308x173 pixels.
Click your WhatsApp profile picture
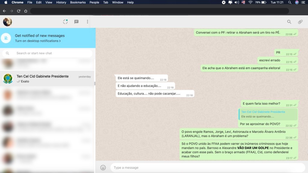(x=8, y=22)
